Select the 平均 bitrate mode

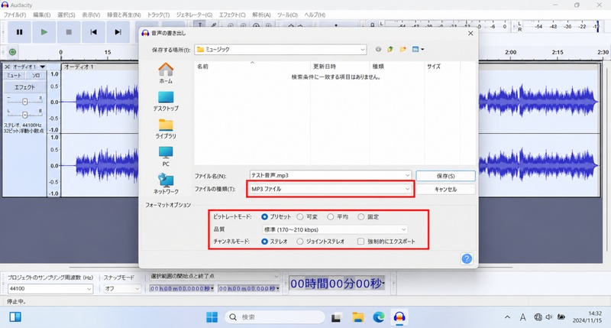click(331, 216)
